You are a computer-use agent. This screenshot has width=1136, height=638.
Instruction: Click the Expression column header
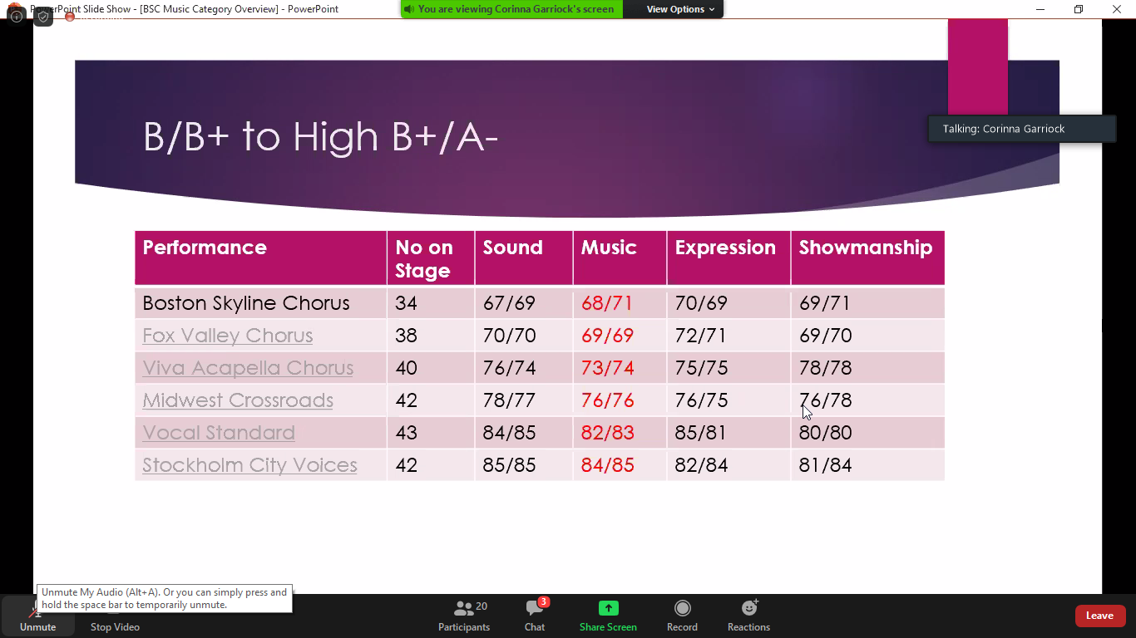729,258
